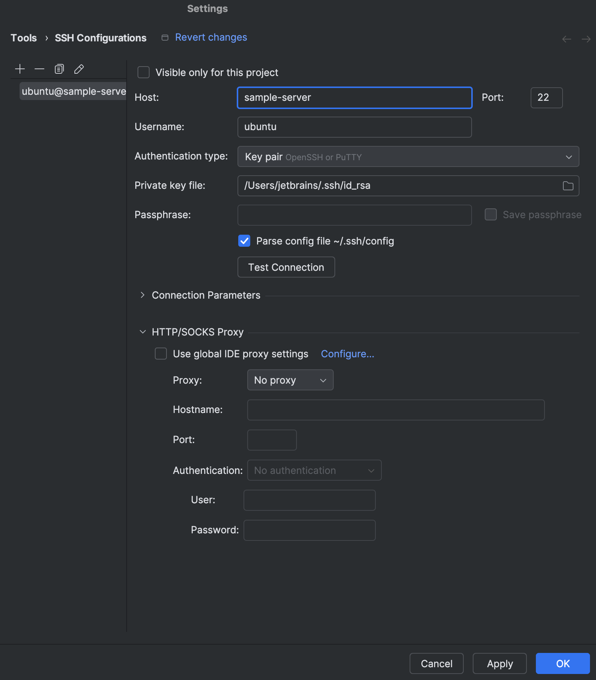Collapse the HTTP/SOCKS Proxy section
The image size is (596, 680).
coord(142,332)
